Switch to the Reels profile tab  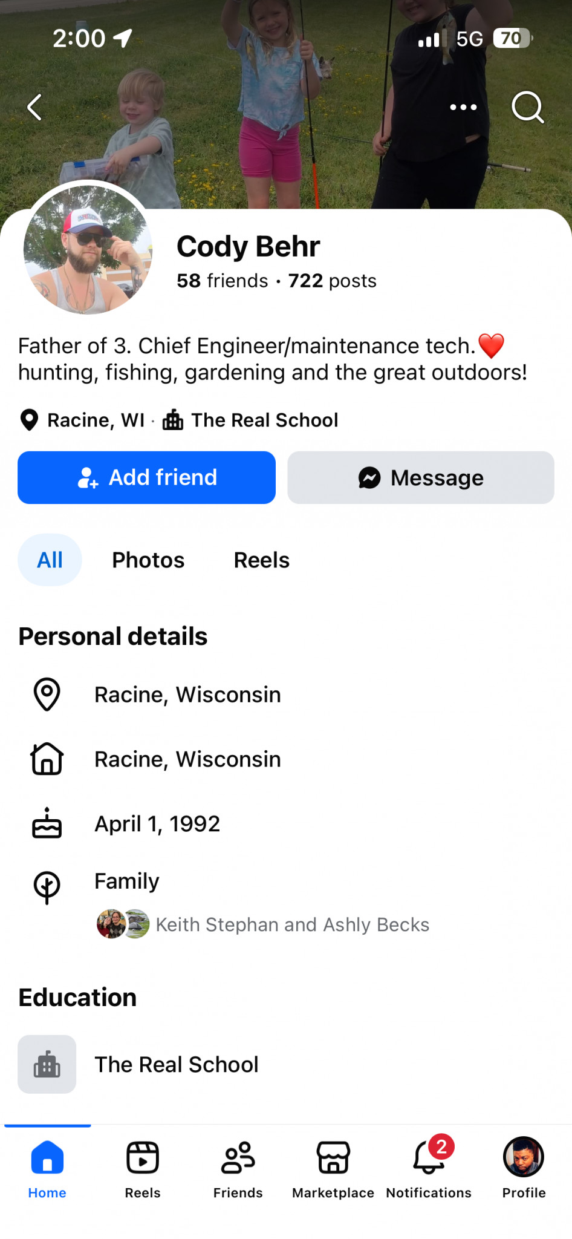[262, 560]
